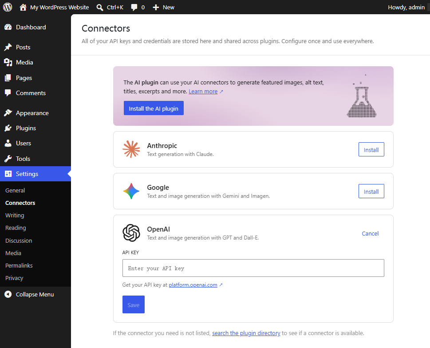
Task: Select Connectors settings submenu
Action: [20, 203]
